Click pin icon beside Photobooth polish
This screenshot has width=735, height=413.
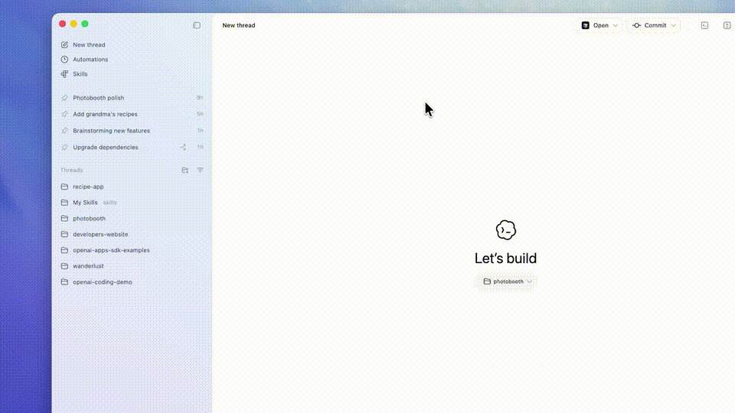pos(64,98)
